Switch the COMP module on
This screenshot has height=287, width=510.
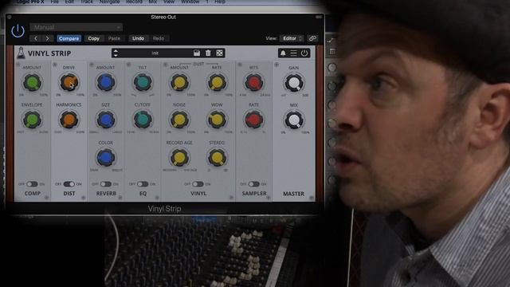pos(32,184)
